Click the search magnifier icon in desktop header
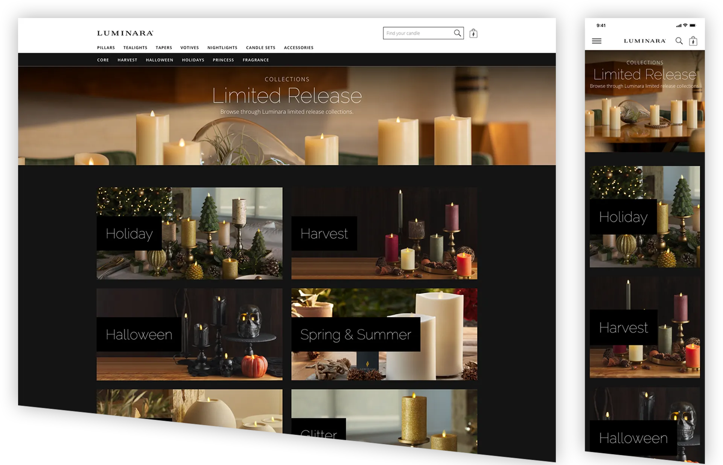The height and width of the screenshot is (465, 723). click(457, 33)
